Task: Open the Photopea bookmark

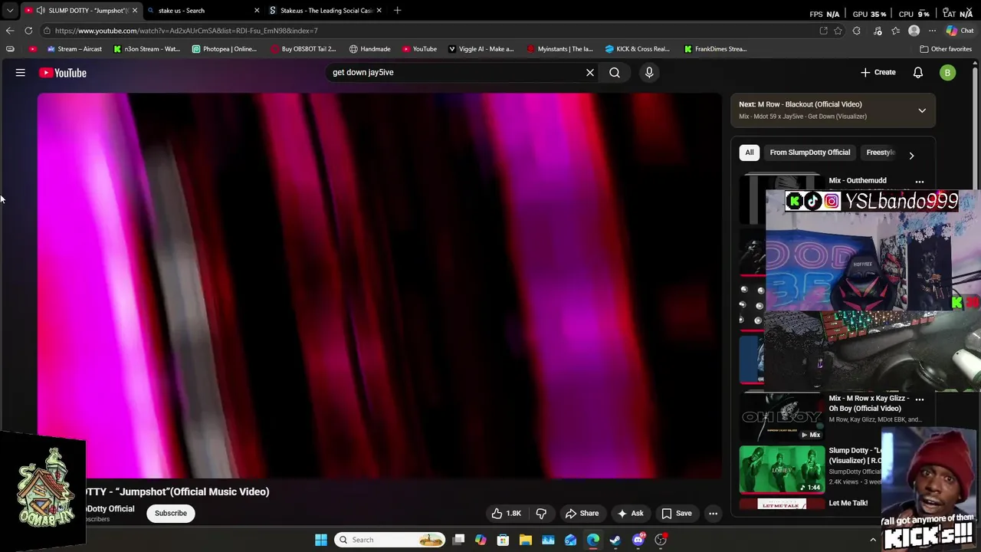Action: (225, 49)
